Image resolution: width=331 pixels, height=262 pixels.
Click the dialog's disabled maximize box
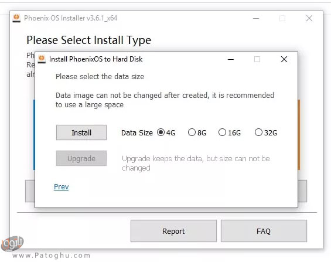coord(257,59)
